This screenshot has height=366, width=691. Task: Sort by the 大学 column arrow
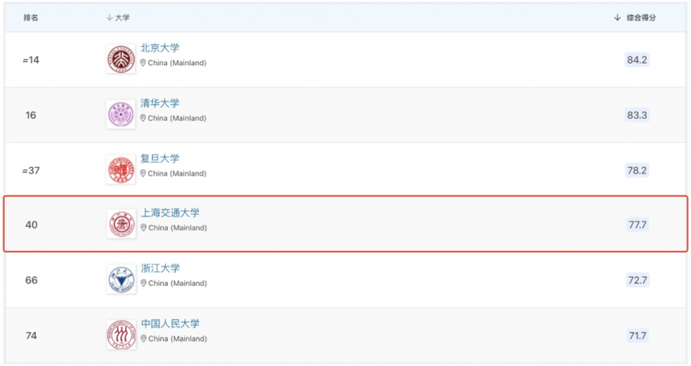[x=110, y=18]
